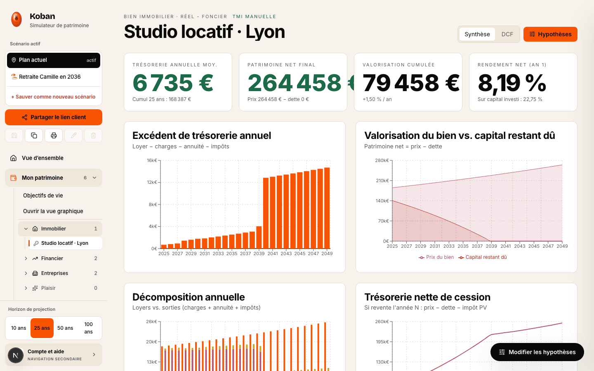Viewport: 594px width, 371px height.
Task: Click the Immobilier house icon
Action: point(35,229)
